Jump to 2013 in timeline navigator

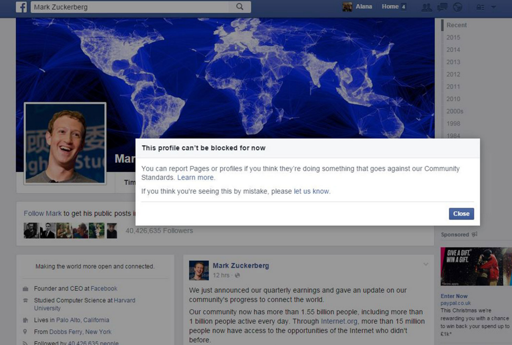[453, 62]
